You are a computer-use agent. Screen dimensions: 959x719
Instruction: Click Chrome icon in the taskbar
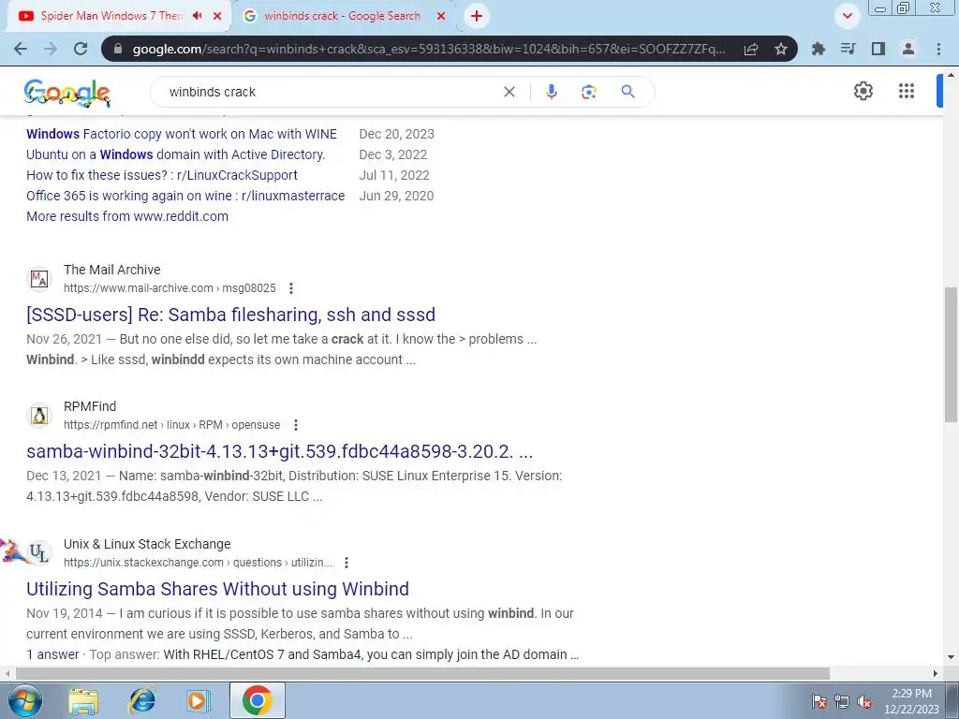pyautogui.click(x=257, y=700)
